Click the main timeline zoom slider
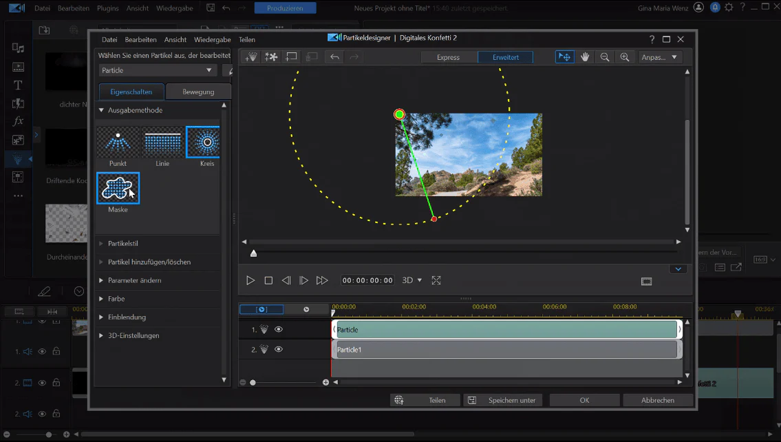The image size is (781, 442). pos(48,434)
